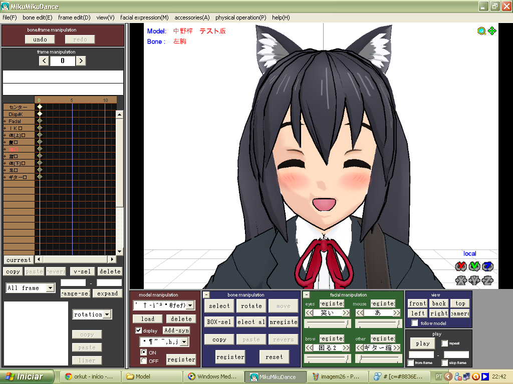The image size is (513, 384).
Task: Open the Model folder from the taskbar
Action: pos(153,376)
